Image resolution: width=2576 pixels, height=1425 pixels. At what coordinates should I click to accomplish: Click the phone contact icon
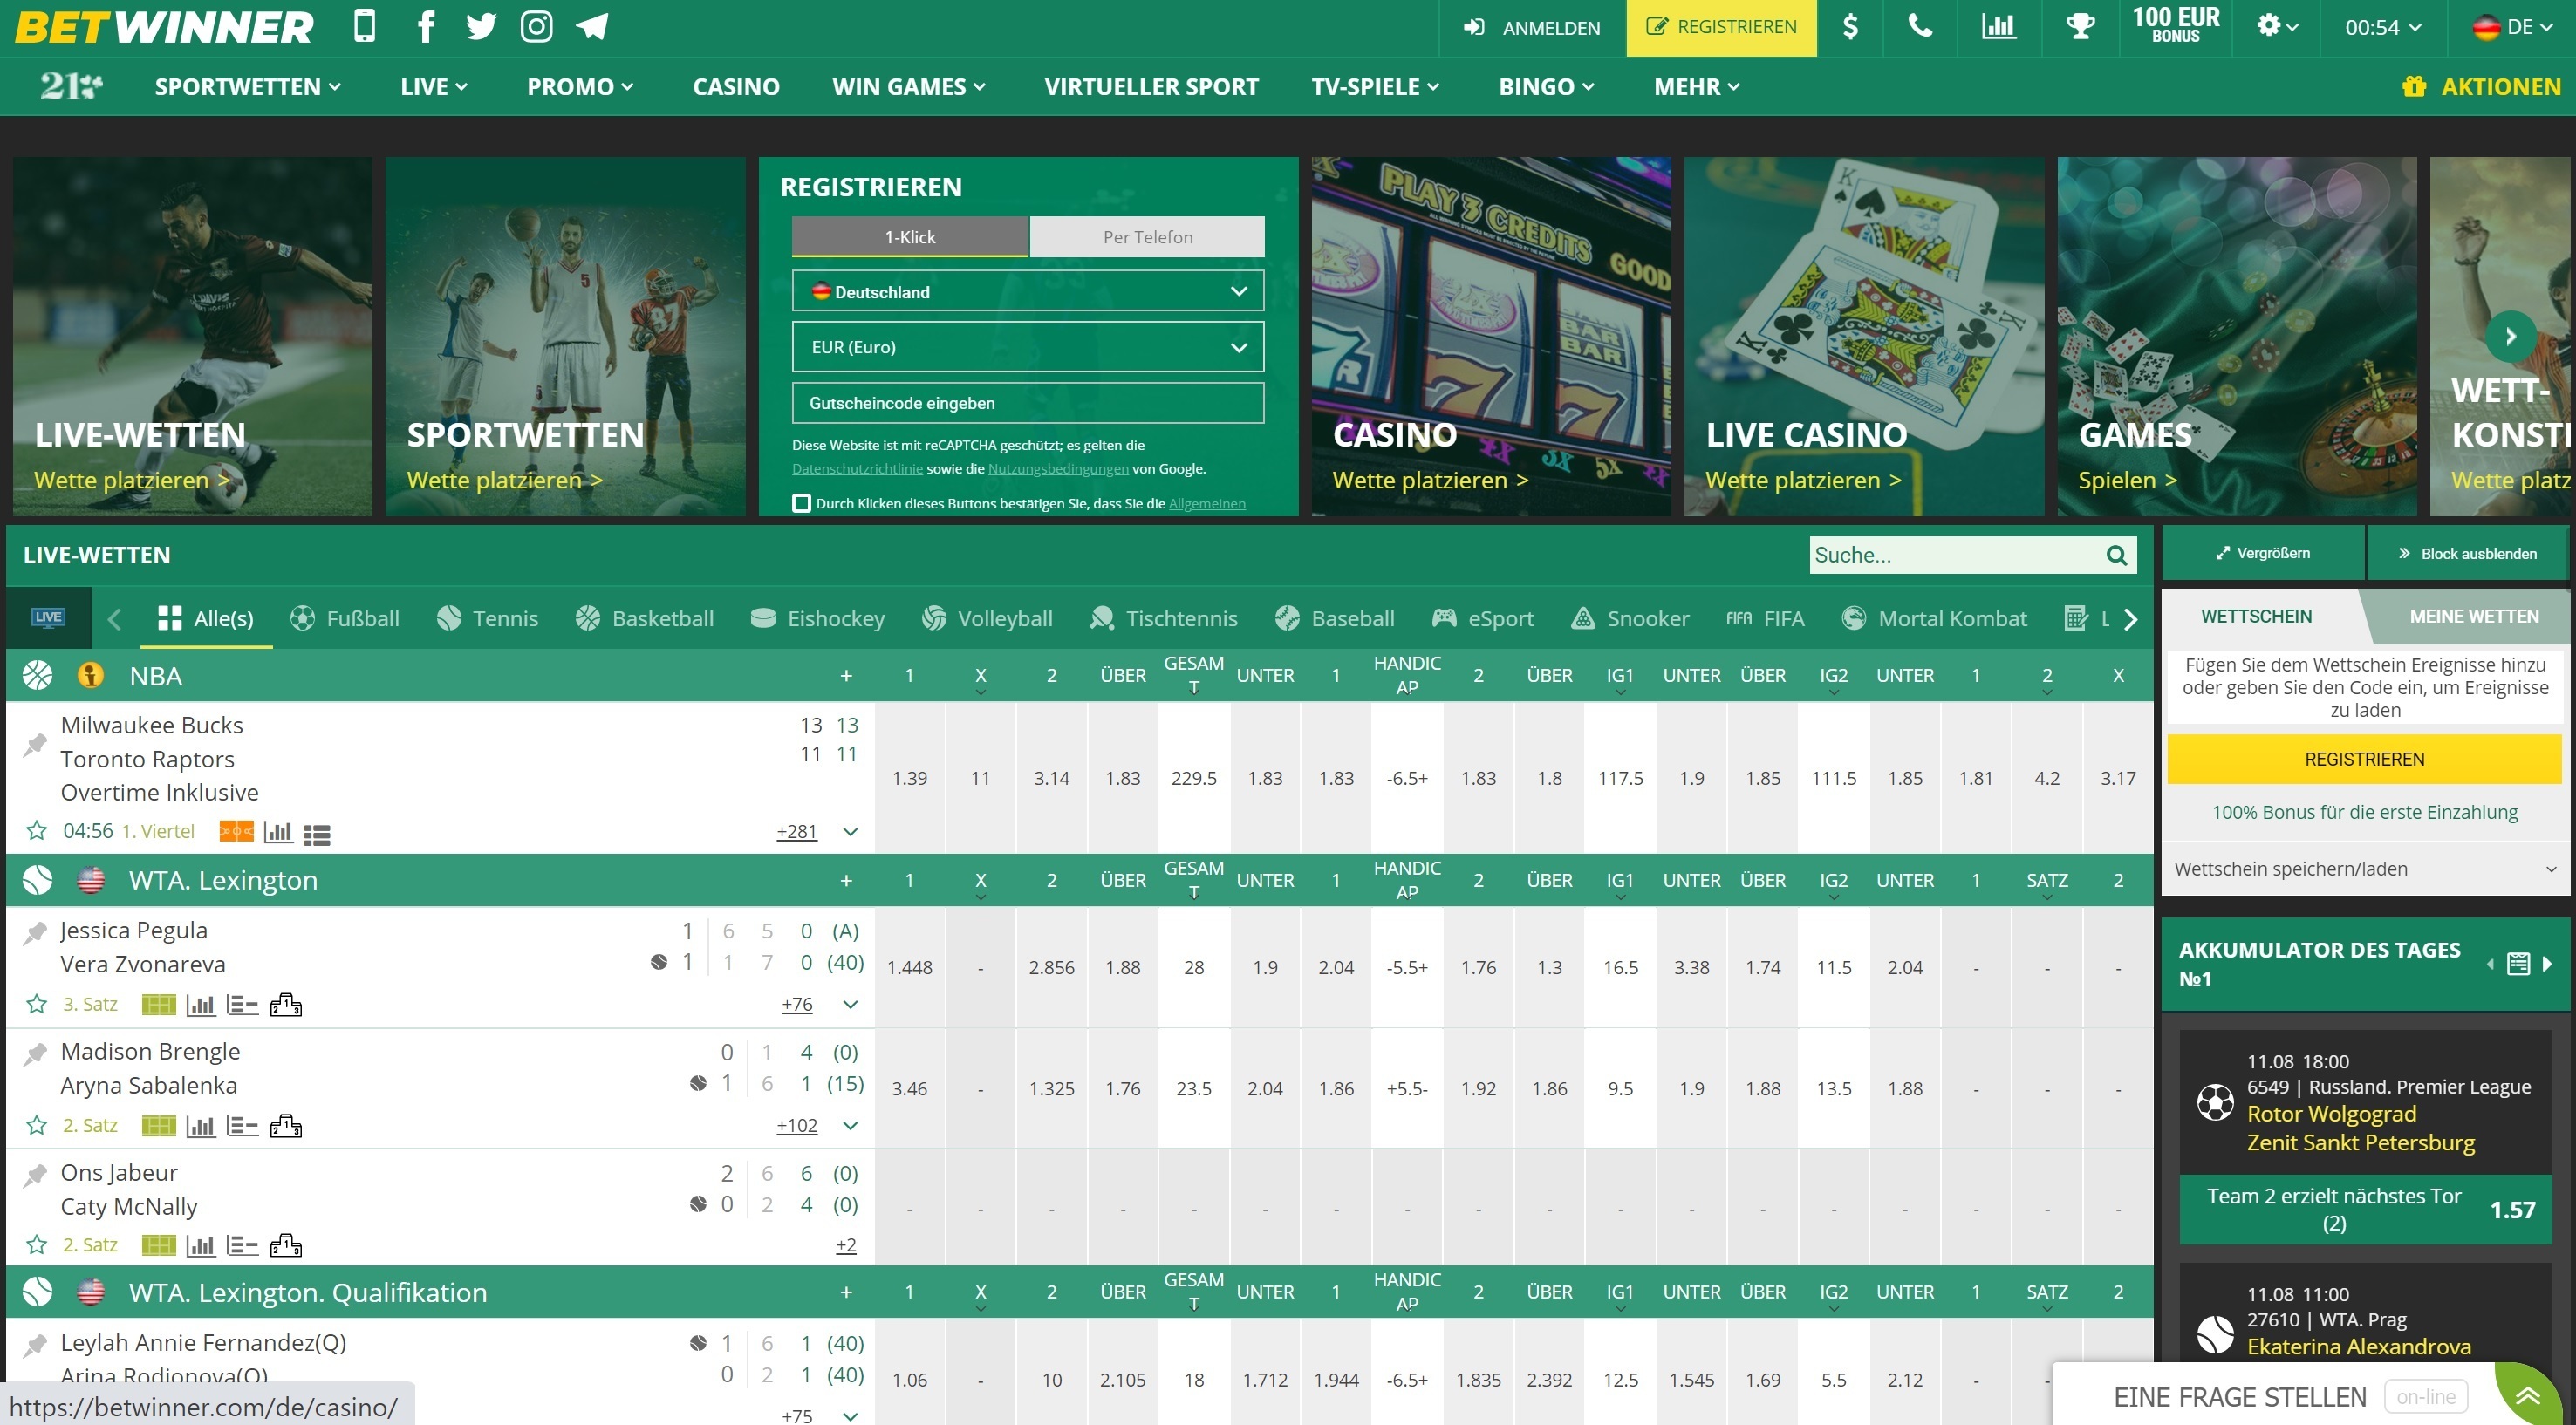coord(1921,27)
